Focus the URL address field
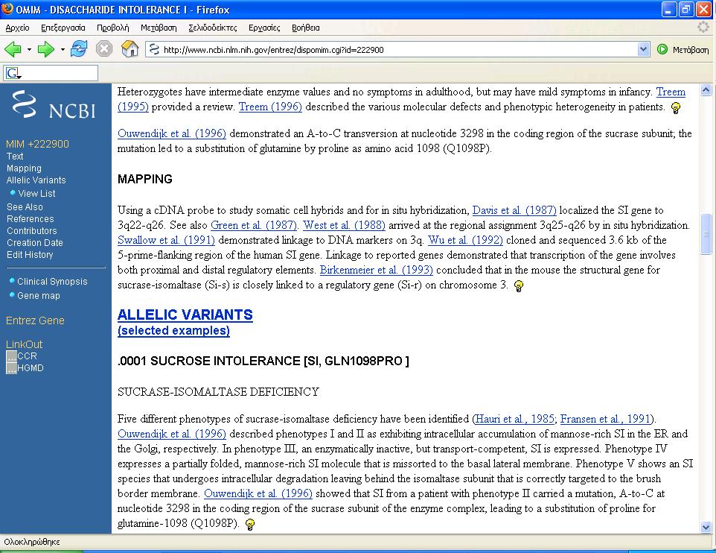716x553 pixels. (397, 49)
